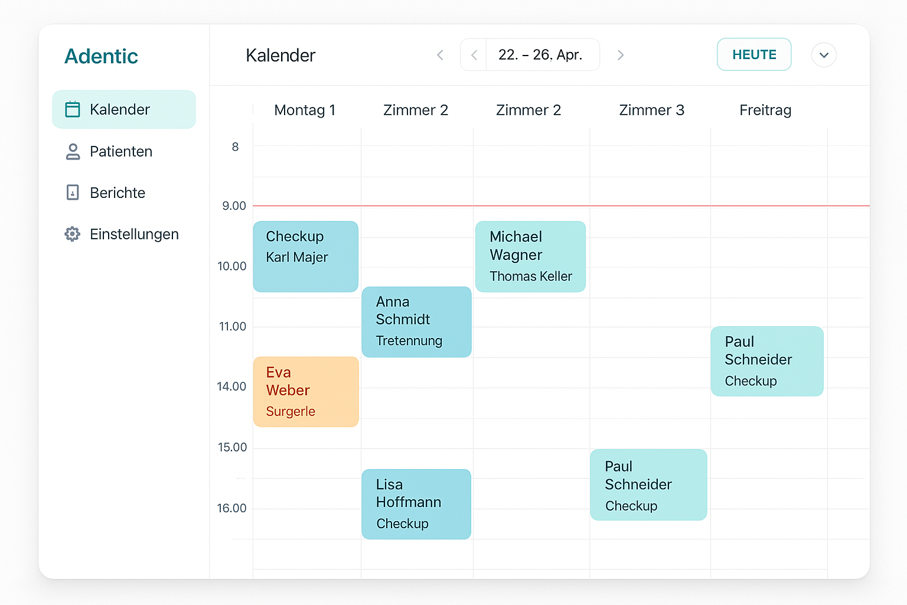
Task: Select the Montag 1 column header
Action: (x=305, y=110)
